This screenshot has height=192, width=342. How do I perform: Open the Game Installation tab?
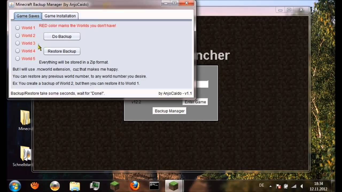60,16
